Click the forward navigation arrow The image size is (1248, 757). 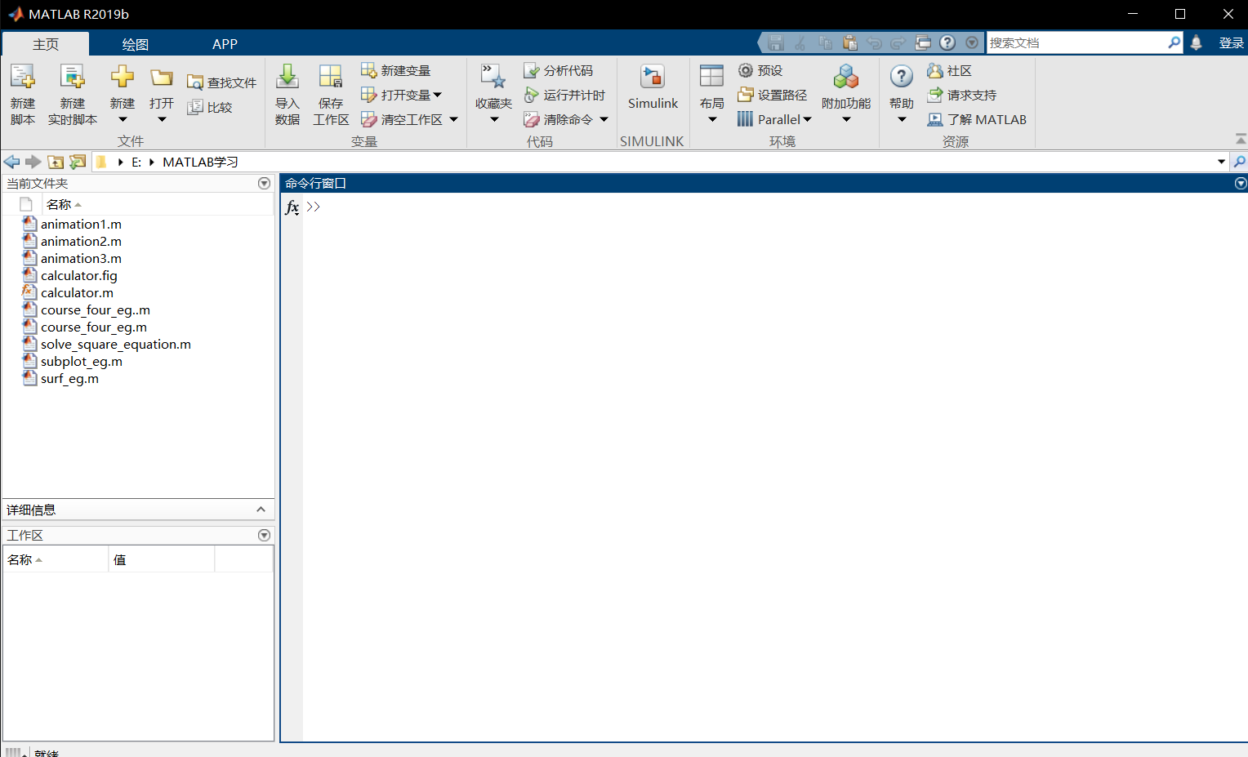coord(33,162)
